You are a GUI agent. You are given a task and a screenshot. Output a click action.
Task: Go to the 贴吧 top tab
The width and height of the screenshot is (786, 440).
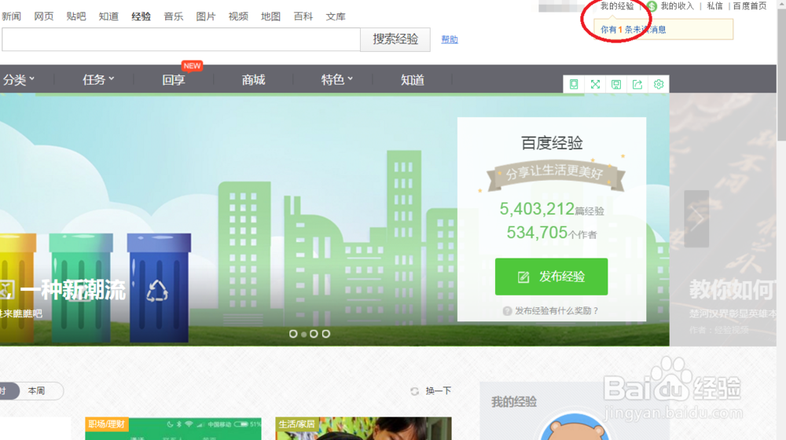point(75,16)
